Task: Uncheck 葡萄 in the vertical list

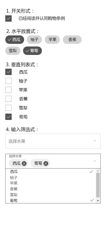Action: point(8,117)
